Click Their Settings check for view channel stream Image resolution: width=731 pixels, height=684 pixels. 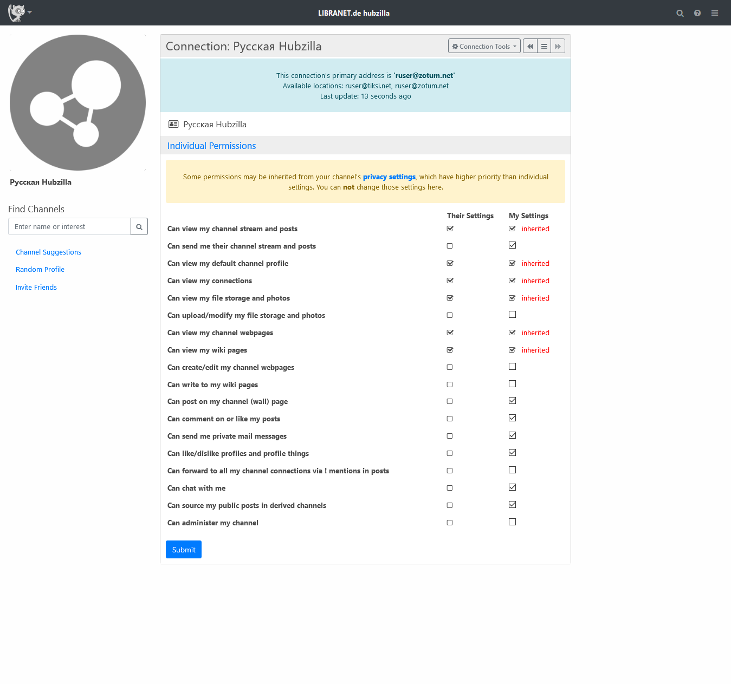[450, 229]
